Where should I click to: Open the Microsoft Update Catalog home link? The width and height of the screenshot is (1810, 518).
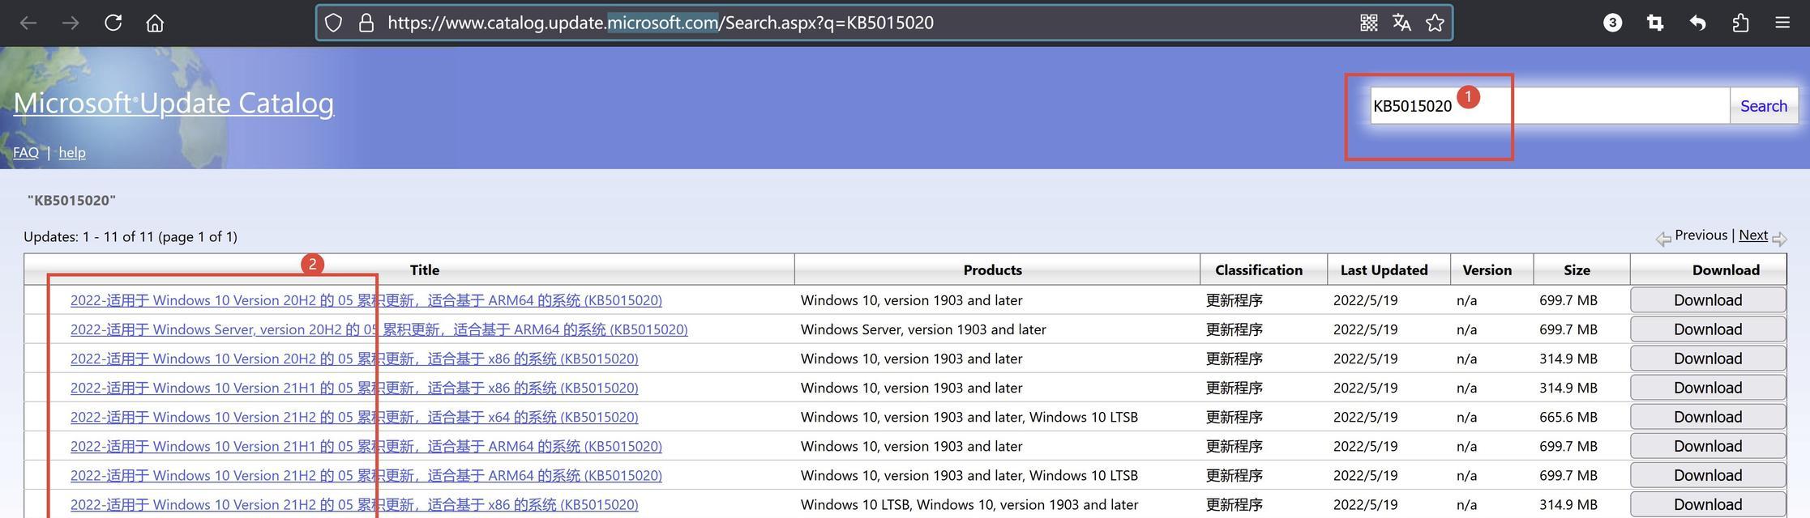(x=173, y=103)
